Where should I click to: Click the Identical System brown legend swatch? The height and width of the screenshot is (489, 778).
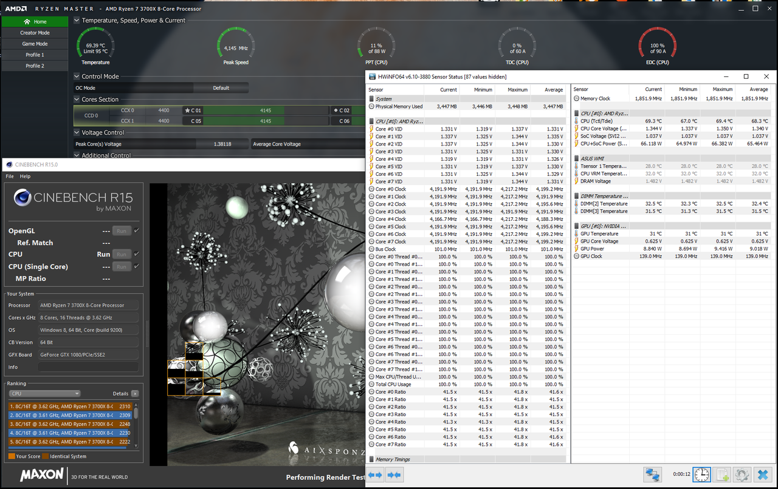click(46, 456)
